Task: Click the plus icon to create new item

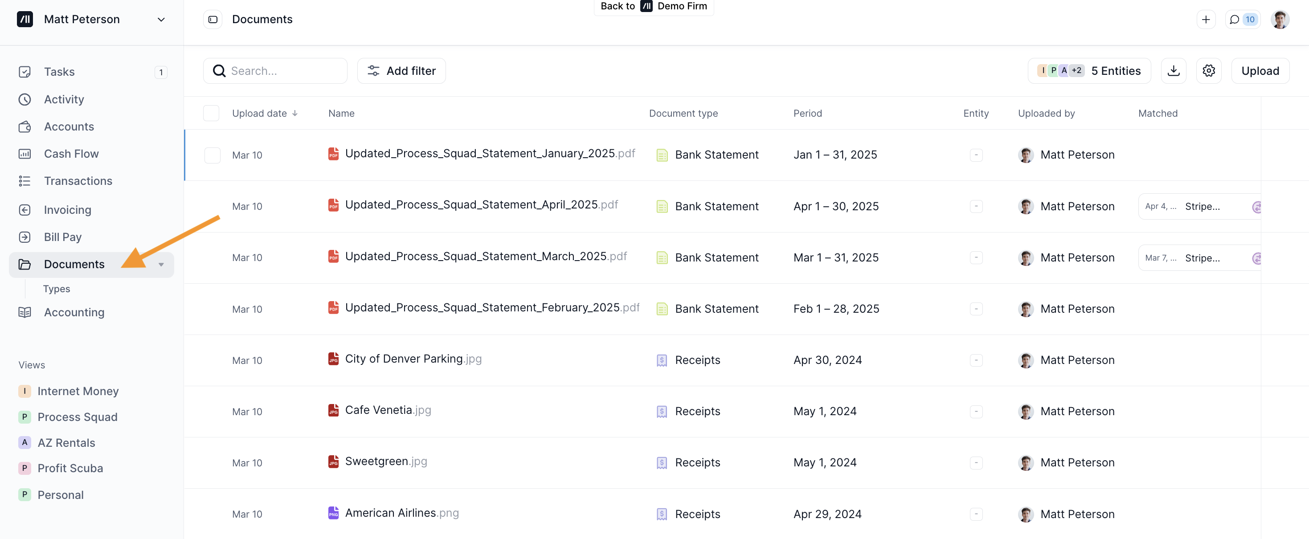Action: click(1207, 19)
